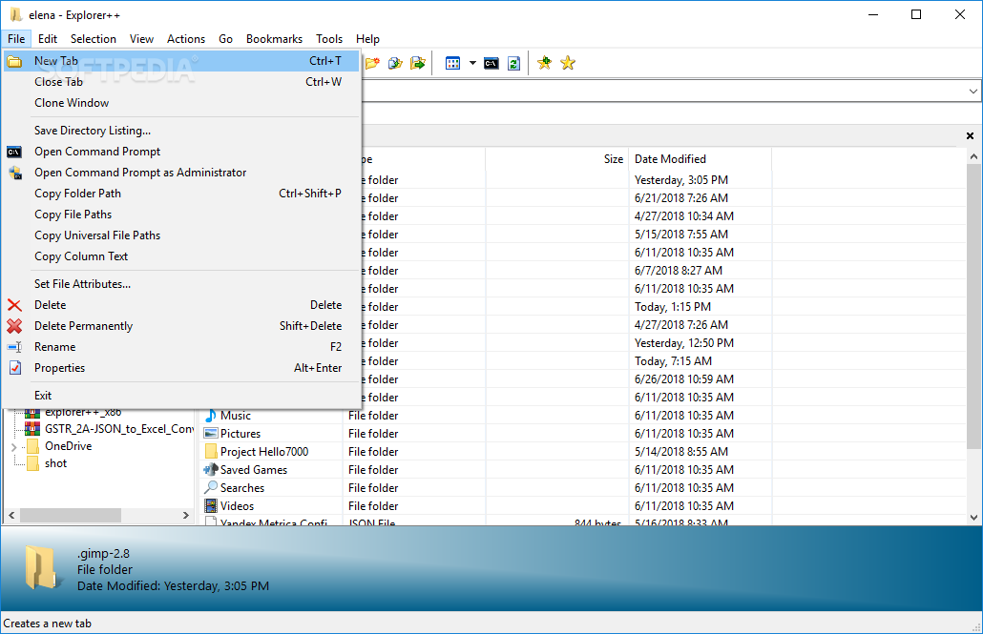983x634 pixels.
Task: Open the Bookmarks menu
Action: coord(274,39)
